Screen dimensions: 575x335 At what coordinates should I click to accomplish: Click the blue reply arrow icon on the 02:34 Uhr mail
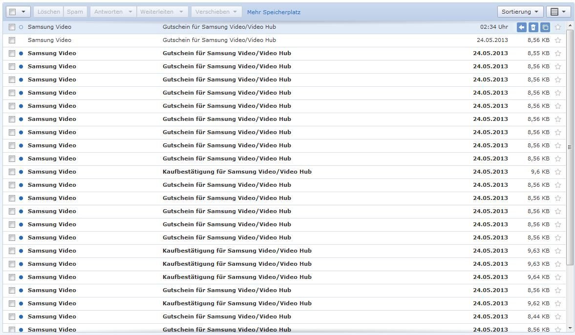[521, 27]
